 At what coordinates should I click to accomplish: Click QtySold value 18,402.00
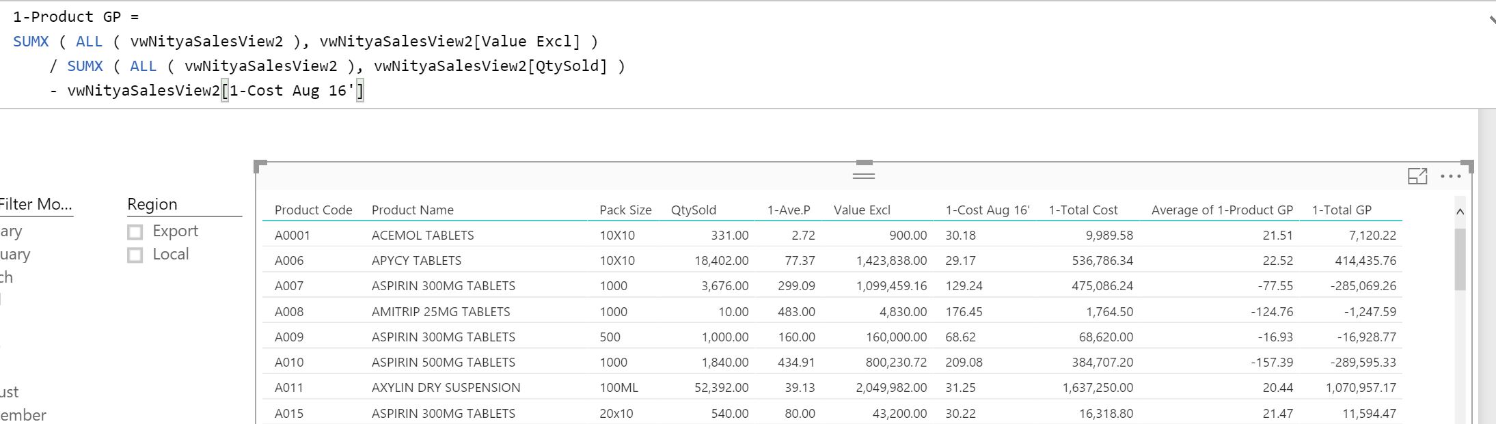[720, 261]
